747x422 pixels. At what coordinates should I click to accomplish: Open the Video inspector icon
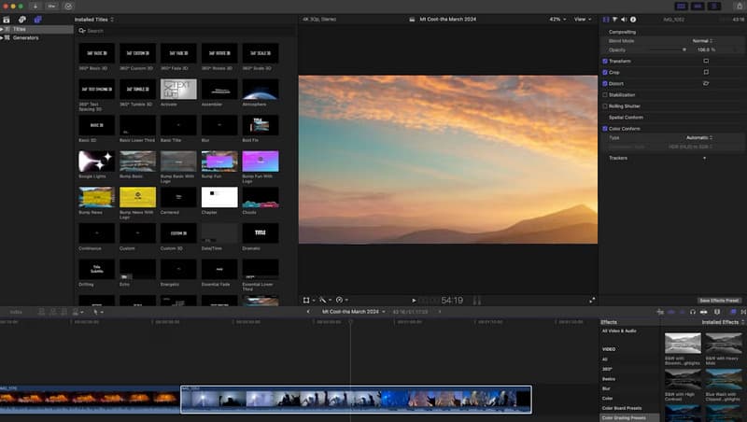(606, 20)
